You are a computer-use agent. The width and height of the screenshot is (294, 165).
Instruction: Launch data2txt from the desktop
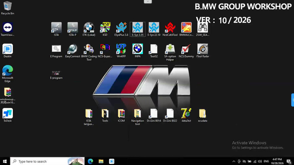point(187,116)
